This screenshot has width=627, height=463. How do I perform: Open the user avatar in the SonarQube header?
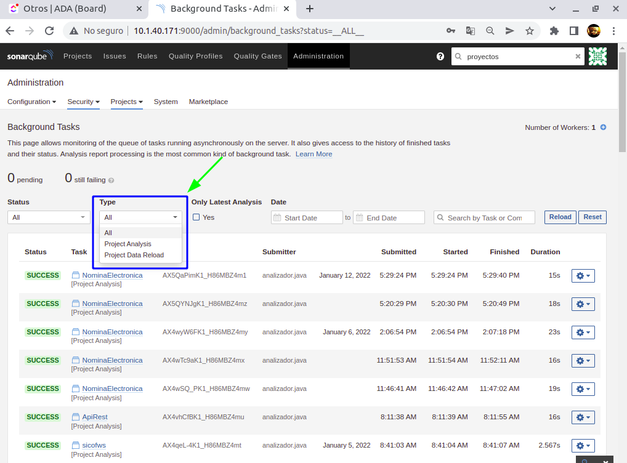597,56
